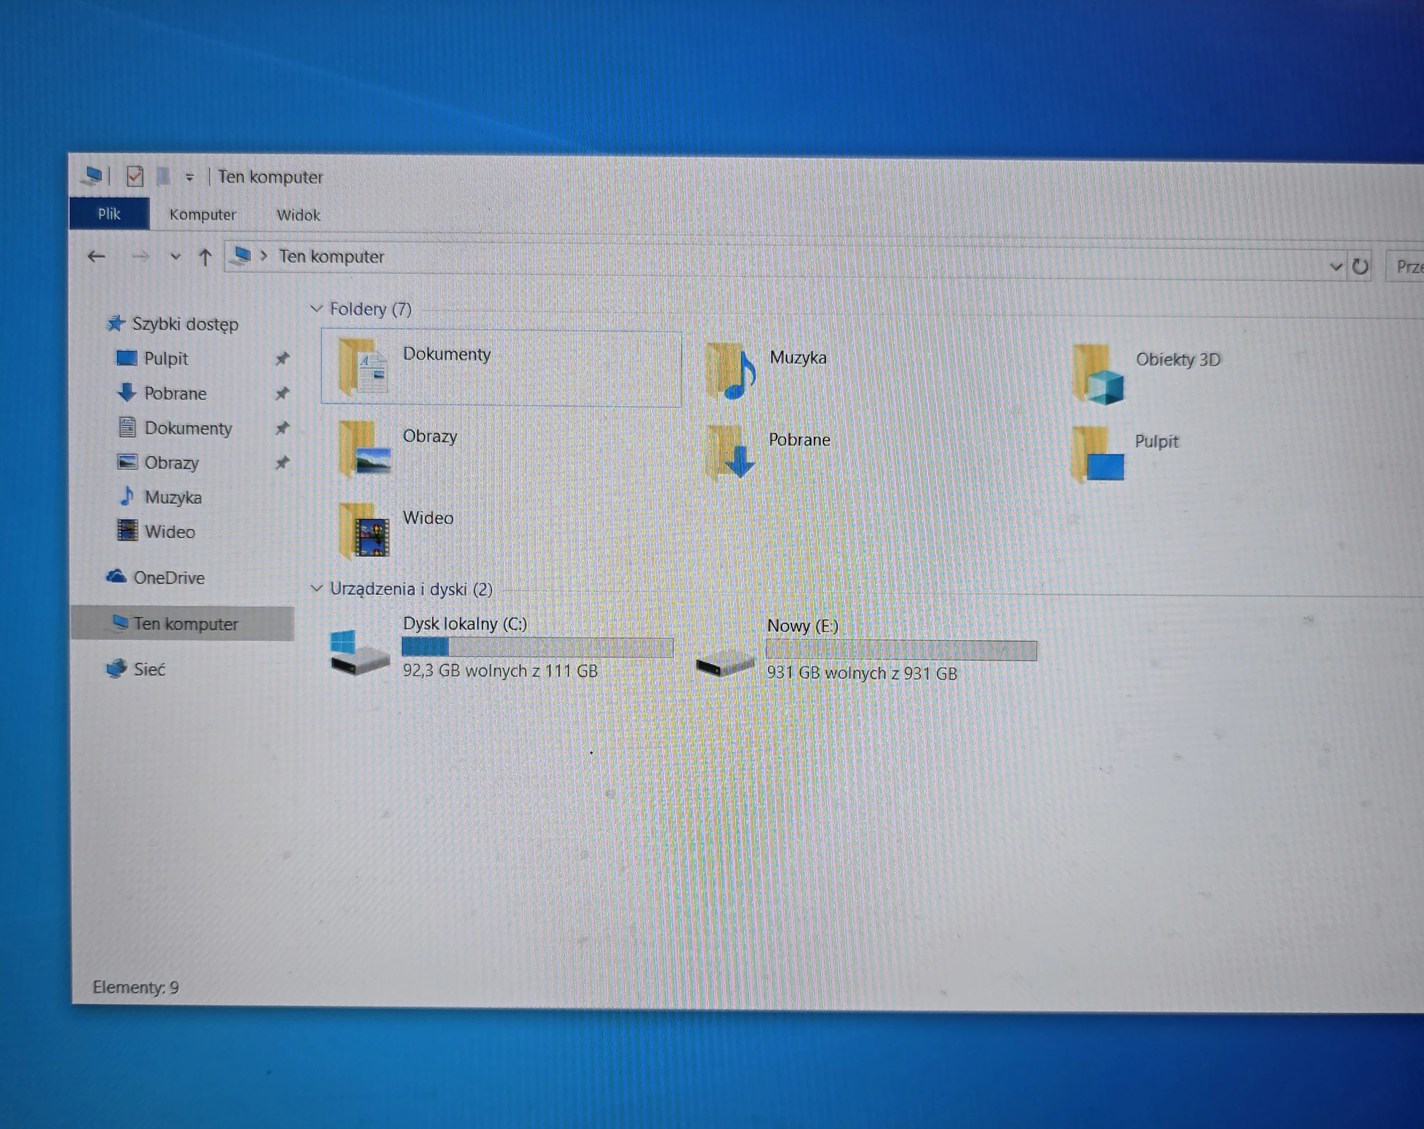This screenshot has height=1129, width=1424.
Task: Refresh the Ten komputer view
Action: pyautogui.click(x=1360, y=267)
